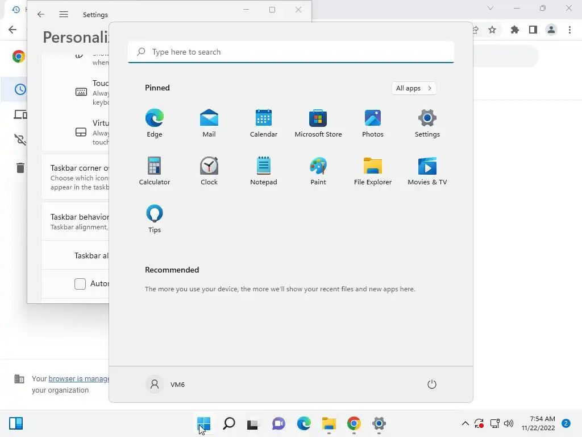Select tabs from other devices in Chrome
The width and height of the screenshot is (582, 437).
tap(20, 115)
